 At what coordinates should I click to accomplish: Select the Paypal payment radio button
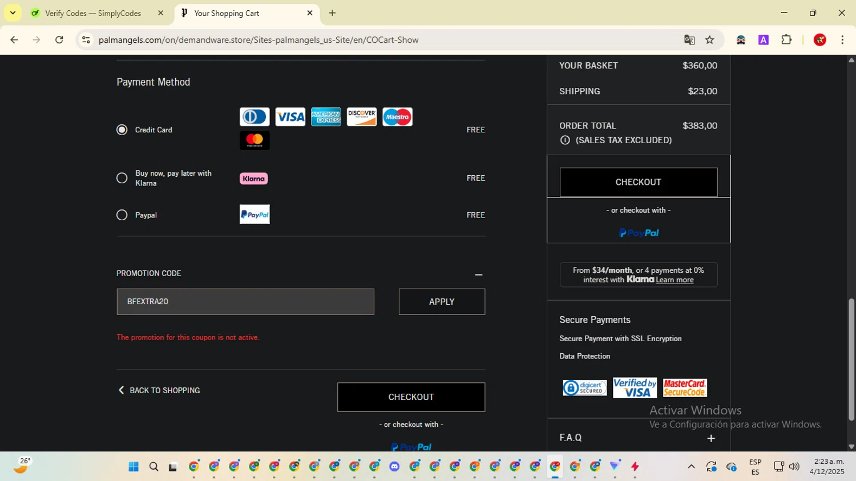[122, 215]
